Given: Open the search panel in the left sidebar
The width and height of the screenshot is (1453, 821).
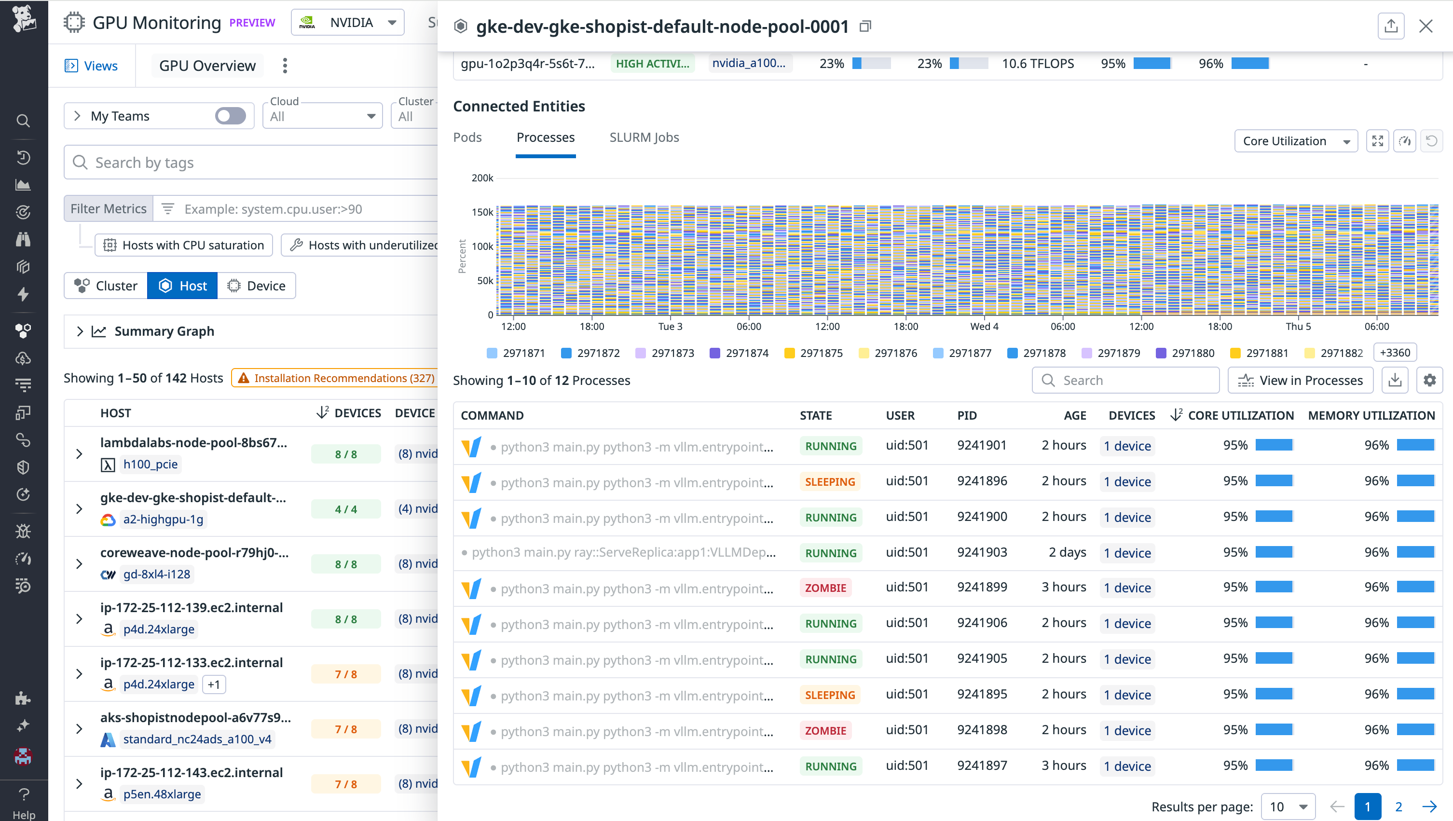Looking at the screenshot, I should pyautogui.click(x=23, y=121).
